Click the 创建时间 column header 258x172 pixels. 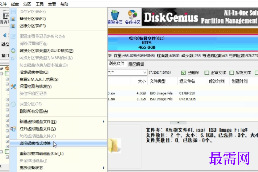click(x=239, y=81)
